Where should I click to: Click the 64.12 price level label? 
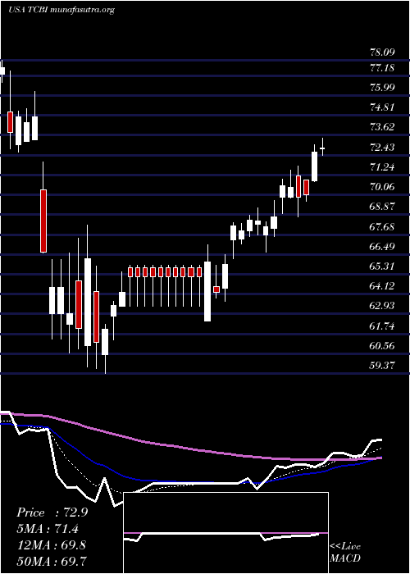tap(382, 286)
